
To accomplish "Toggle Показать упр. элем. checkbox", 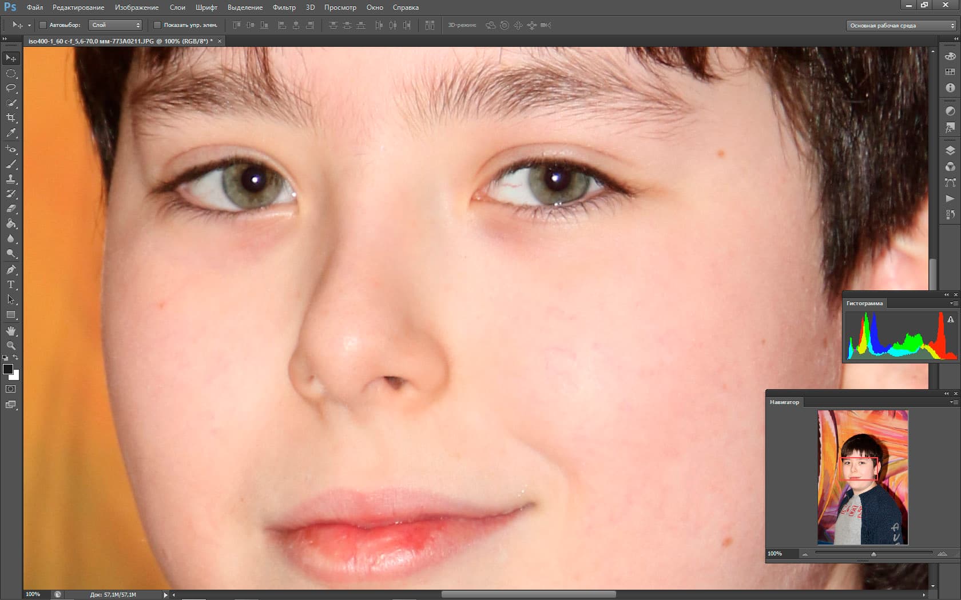I will (x=157, y=25).
